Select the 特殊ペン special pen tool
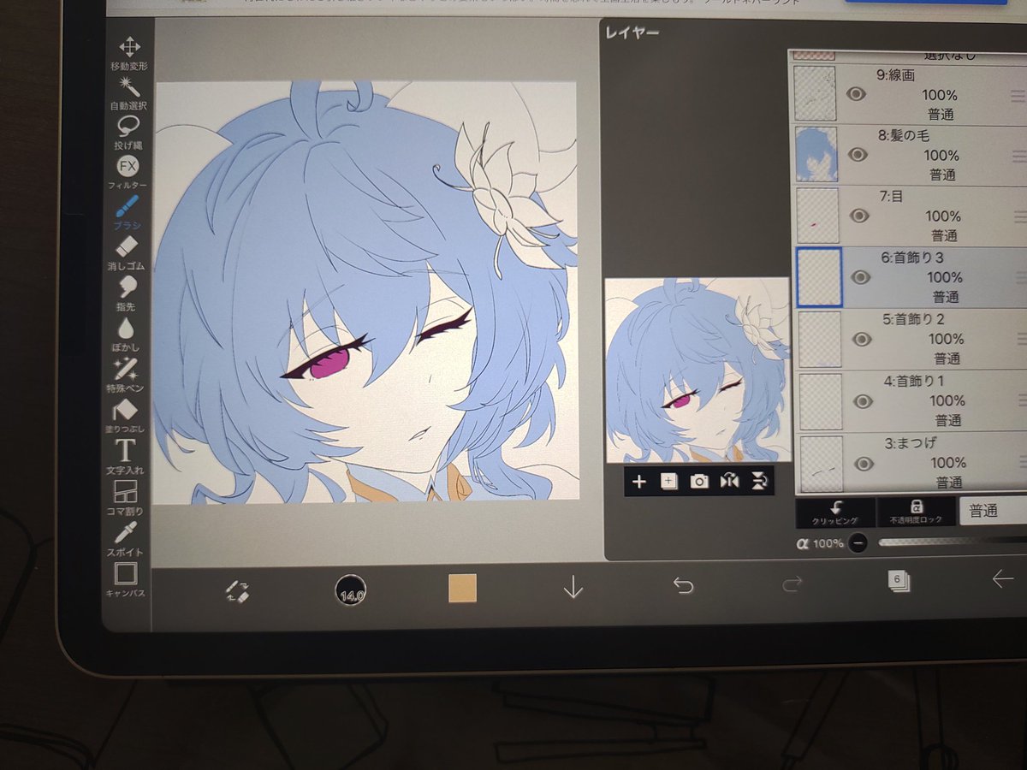Viewport: 1027px width, 770px height. [125, 376]
